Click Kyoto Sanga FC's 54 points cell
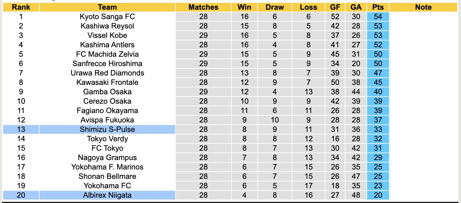Image resolution: width=461 pixels, height=203 pixels. [378, 17]
